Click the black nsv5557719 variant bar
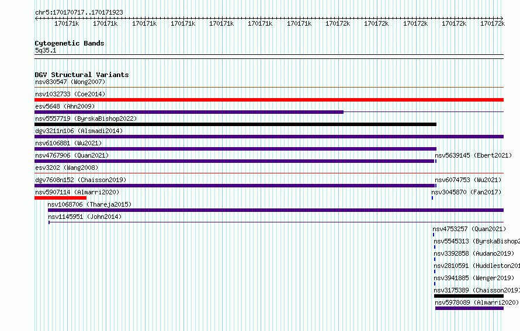Screen dimensions: 520x331 pos(235,124)
